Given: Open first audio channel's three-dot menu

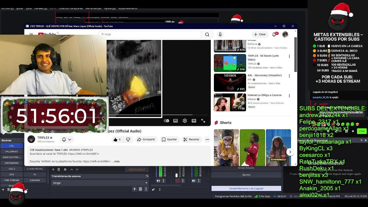Looking at the screenshot, I should tap(163, 181).
